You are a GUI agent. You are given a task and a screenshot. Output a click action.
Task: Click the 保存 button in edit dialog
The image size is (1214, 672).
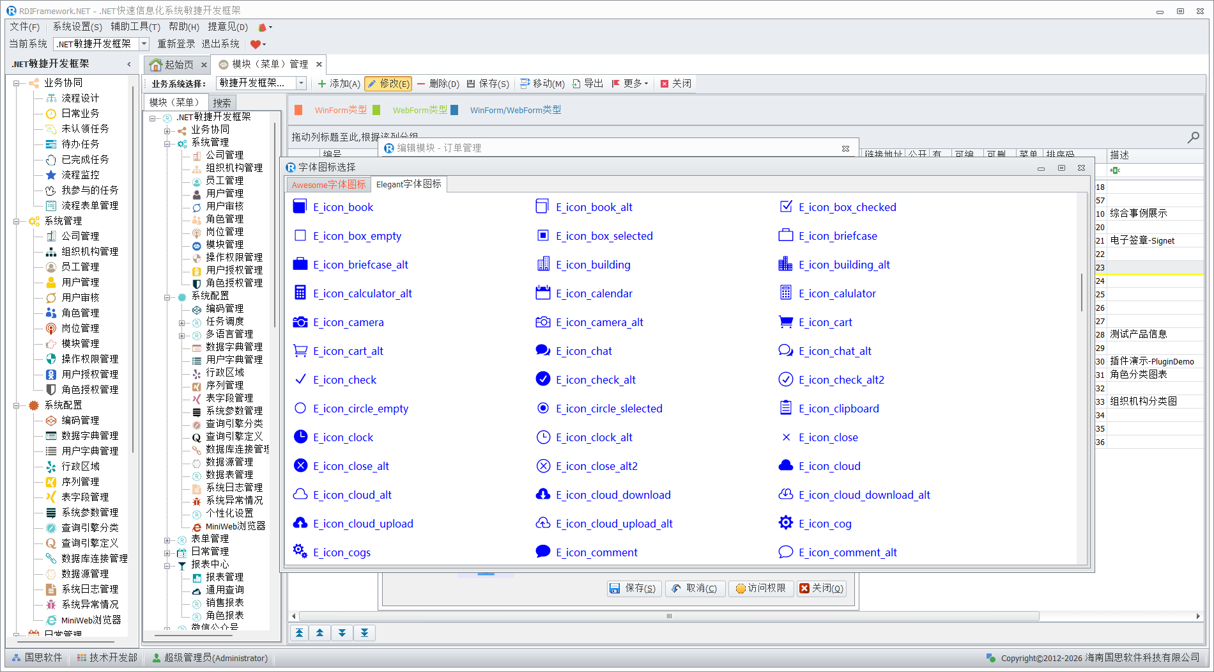tap(633, 588)
